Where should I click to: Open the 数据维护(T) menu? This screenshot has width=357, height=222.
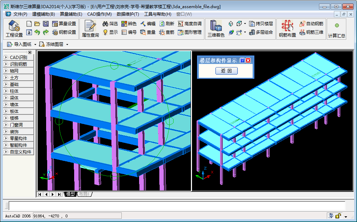point(128,14)
